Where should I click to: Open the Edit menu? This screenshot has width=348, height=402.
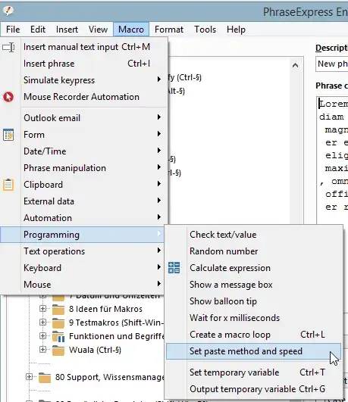tap(38, 30)
